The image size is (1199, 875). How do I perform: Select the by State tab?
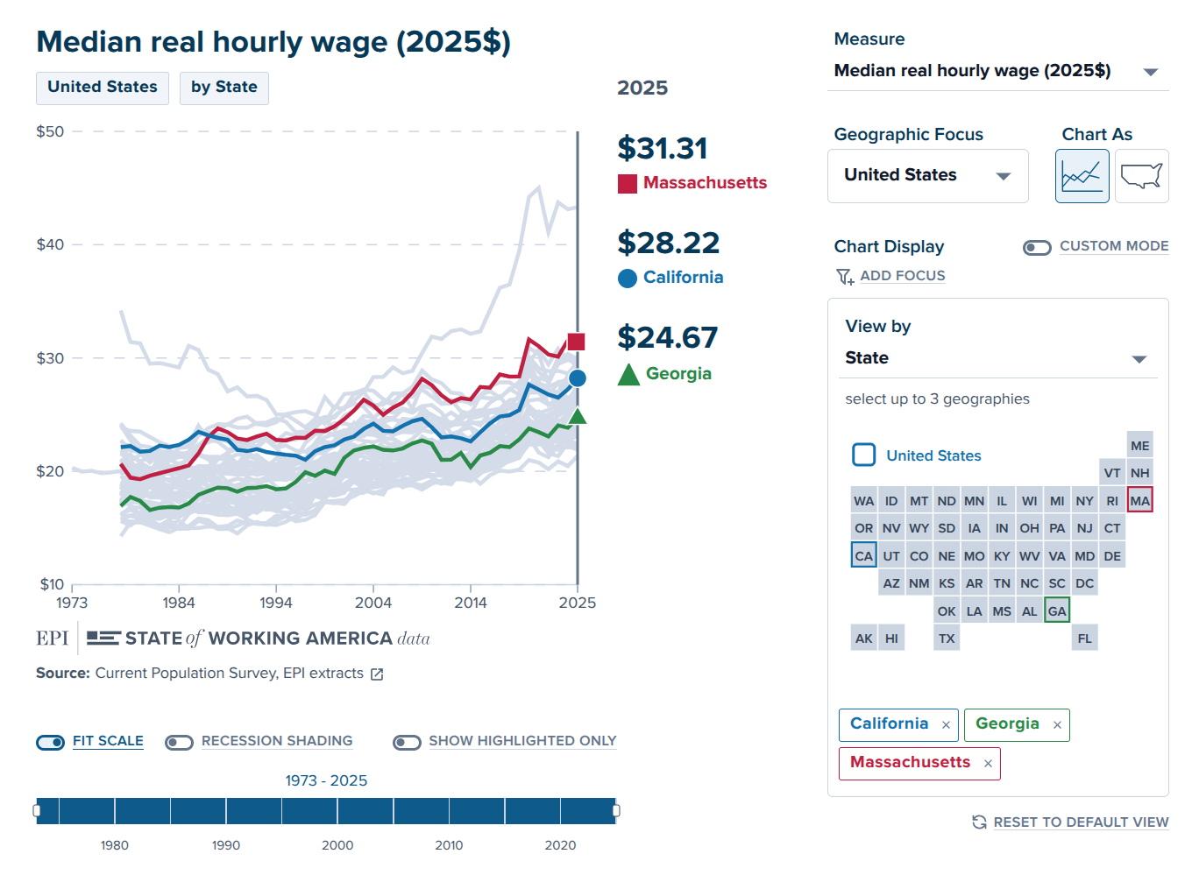(224, 88)
